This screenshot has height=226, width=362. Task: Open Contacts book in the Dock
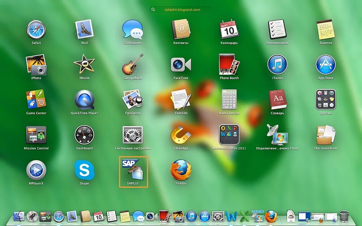[85, 217]
